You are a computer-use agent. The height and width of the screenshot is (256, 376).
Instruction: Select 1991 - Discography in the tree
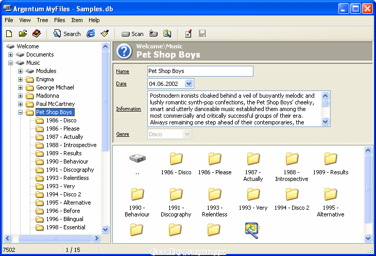70,170
